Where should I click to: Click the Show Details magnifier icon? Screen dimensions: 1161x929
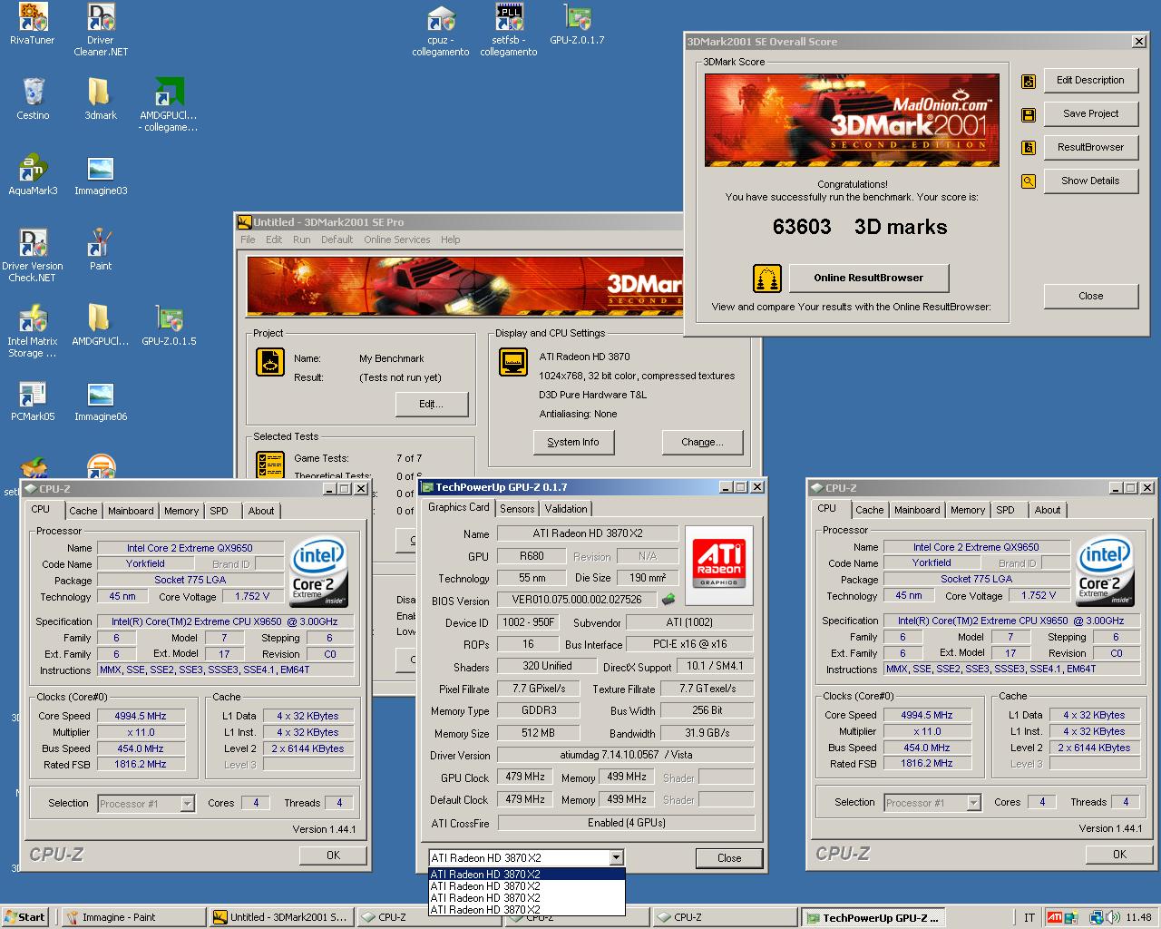(1028, 181)
